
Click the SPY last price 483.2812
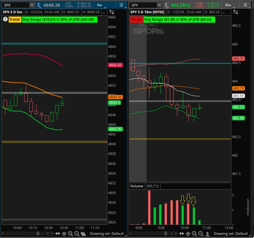coord(180,5)
